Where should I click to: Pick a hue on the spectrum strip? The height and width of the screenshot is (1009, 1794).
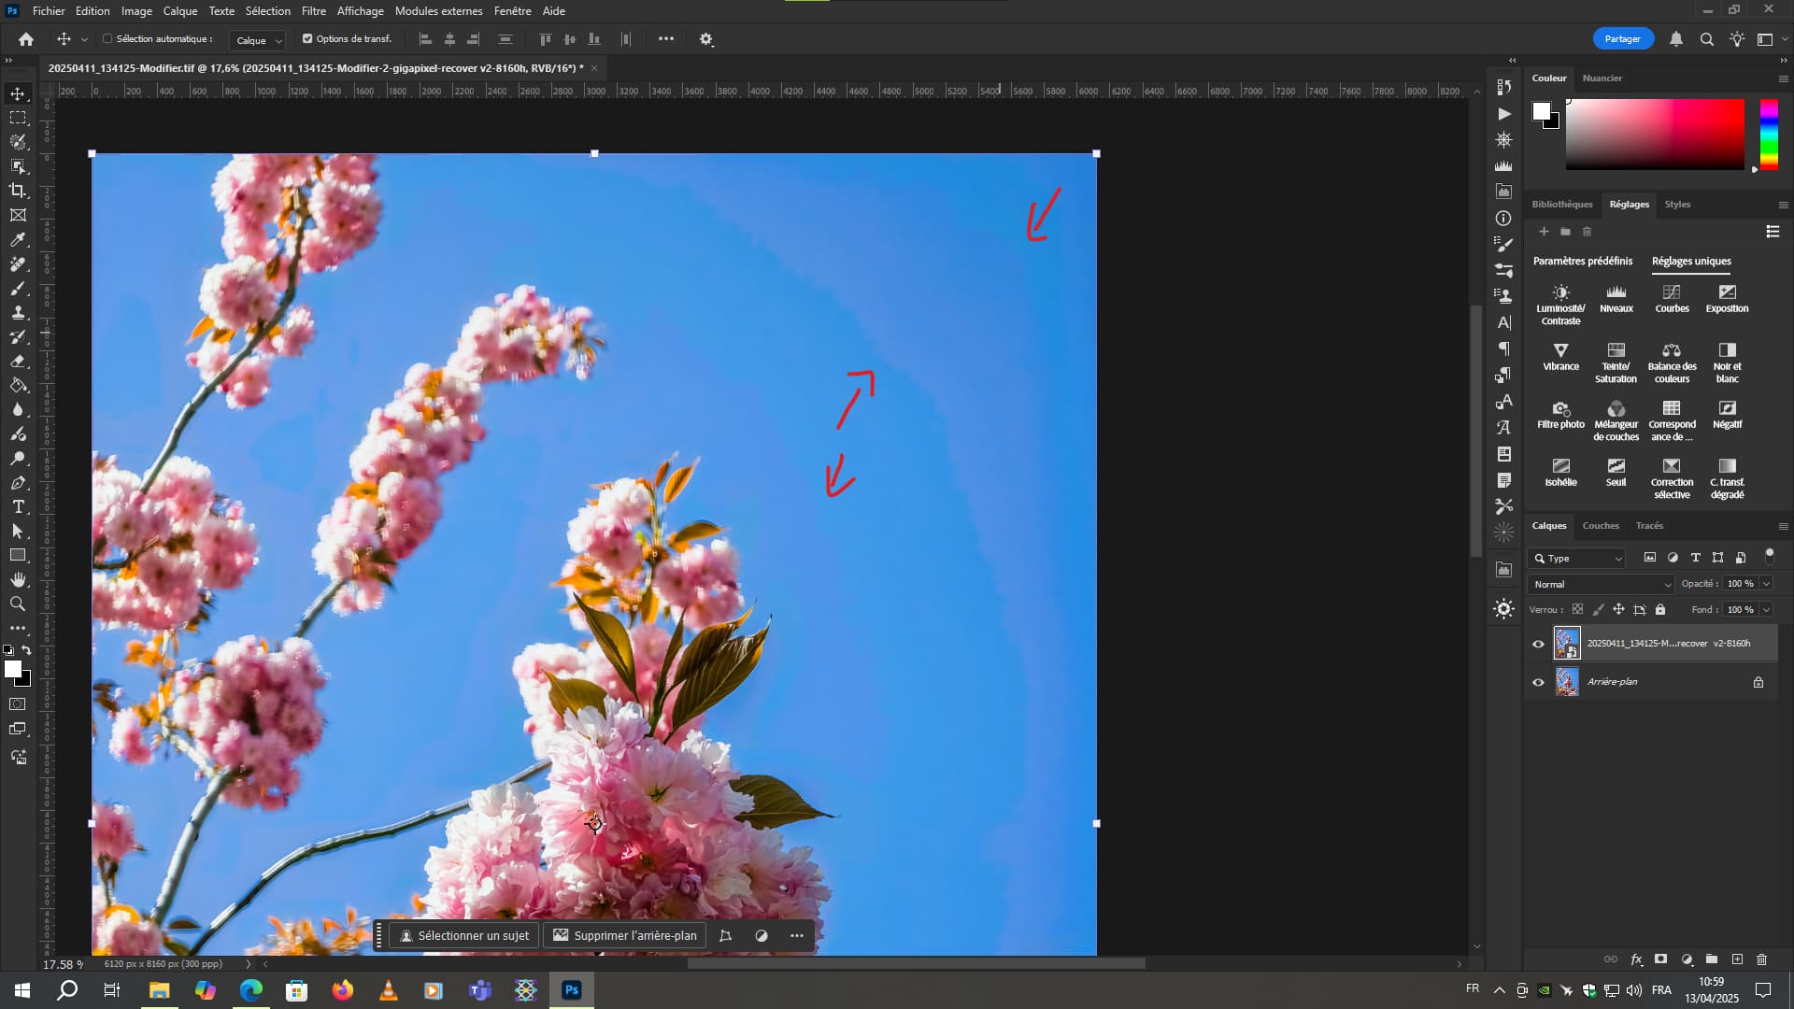(x=1769, y=134)
